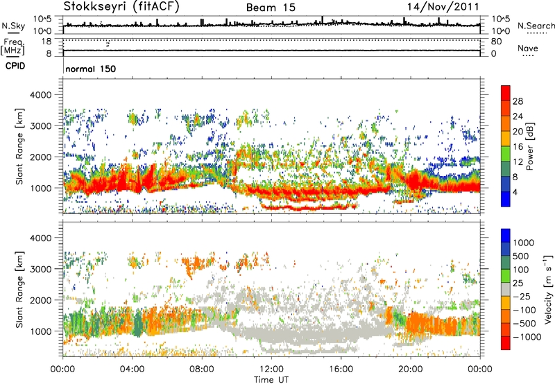This screenshot has height=384, width=555.
Task: Click the '04:00' time axis tick label
Action: (x=132, y=369)
